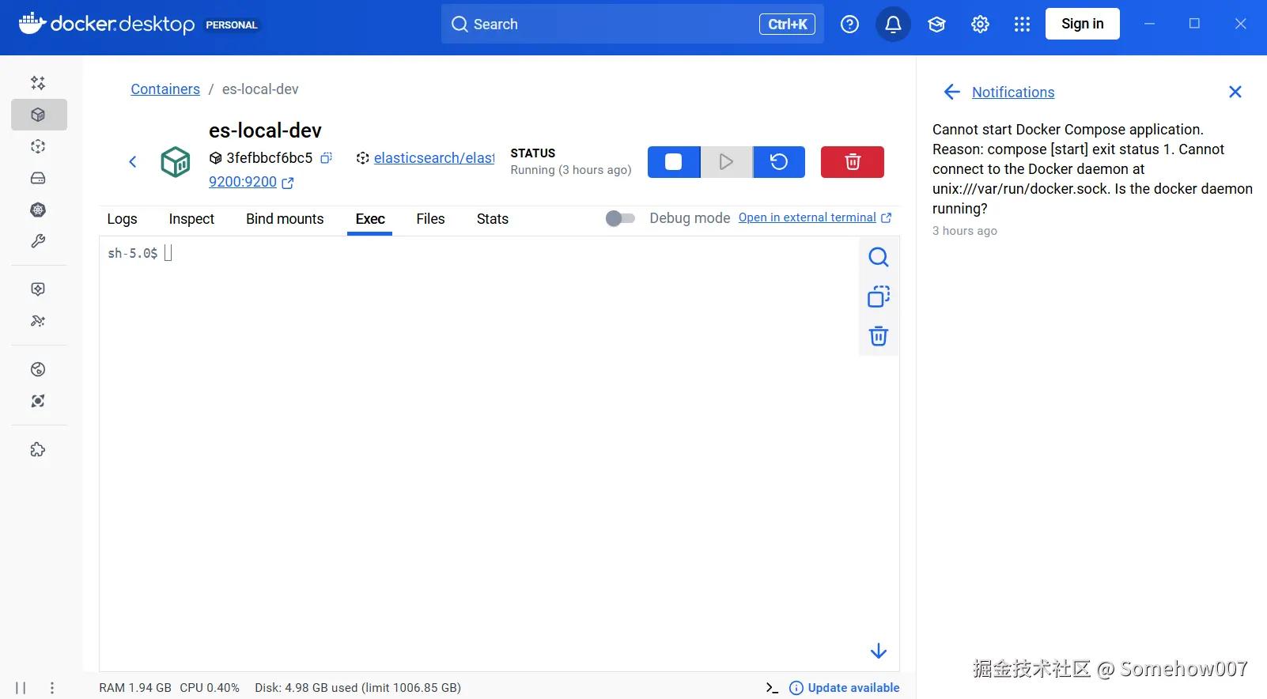The image size is (1267, 699).
Task: Delete the container with red trash button
Action: coord(853,162)
